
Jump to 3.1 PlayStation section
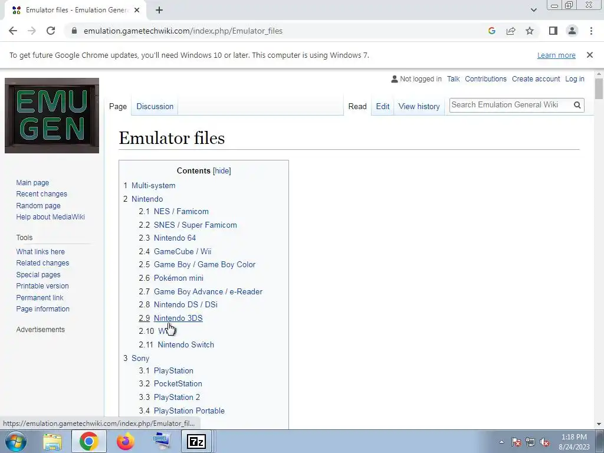pos(173,370)
